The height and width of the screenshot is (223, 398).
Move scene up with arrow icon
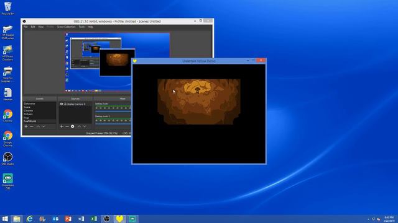[38, 126]
